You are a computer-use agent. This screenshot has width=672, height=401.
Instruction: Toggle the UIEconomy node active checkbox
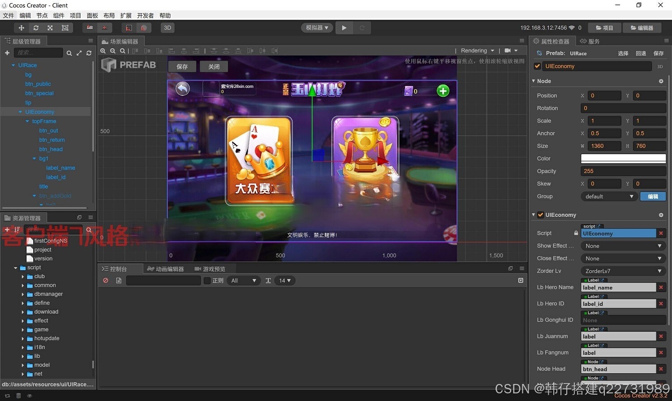537,66
